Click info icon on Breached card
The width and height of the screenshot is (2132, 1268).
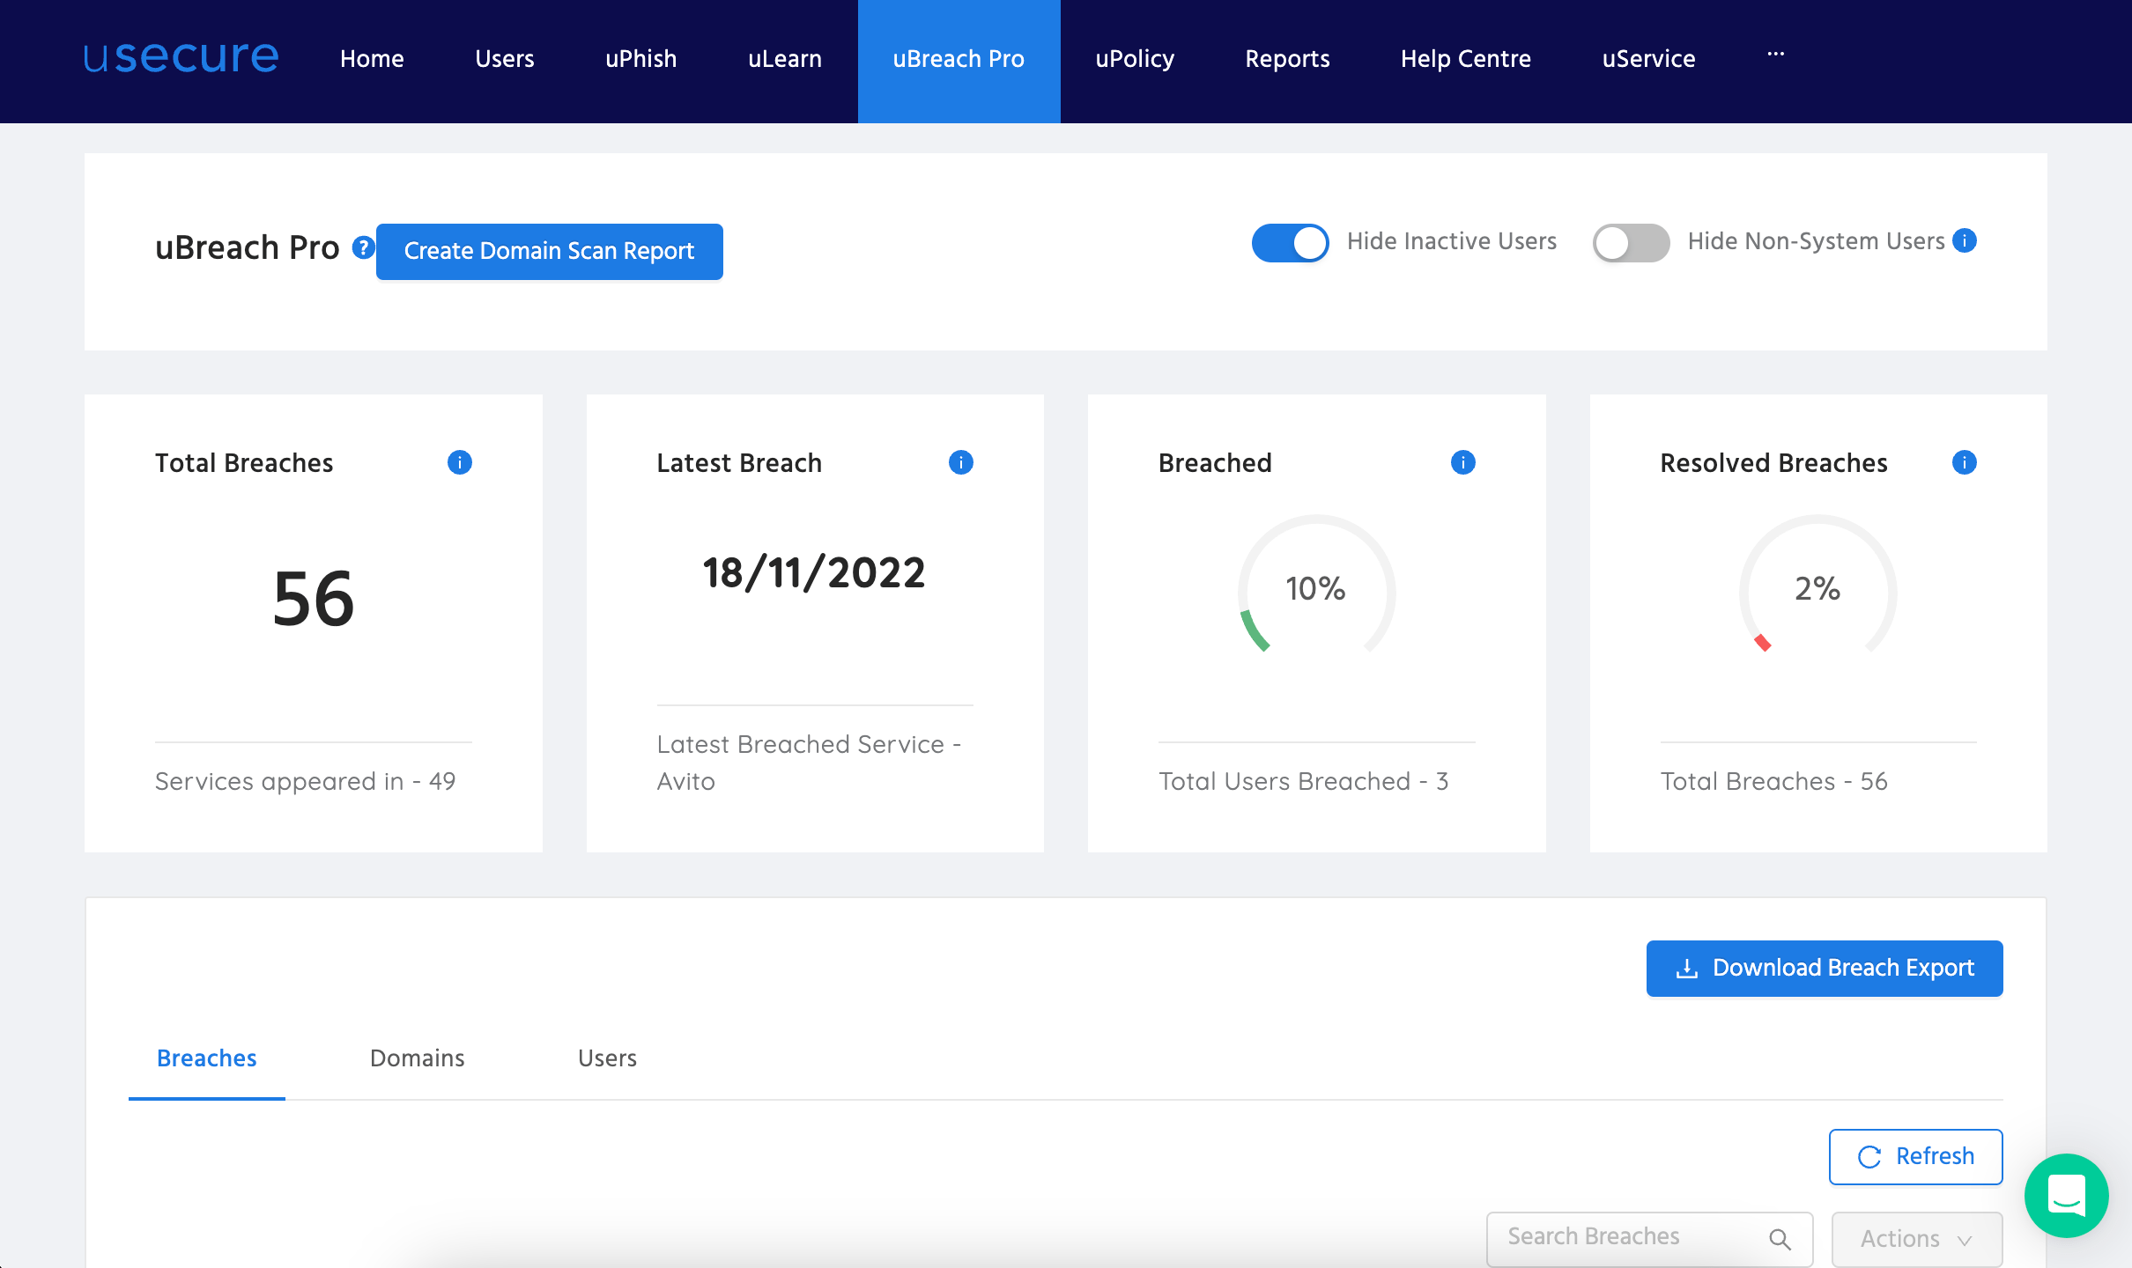click(x=1462, y=462)
